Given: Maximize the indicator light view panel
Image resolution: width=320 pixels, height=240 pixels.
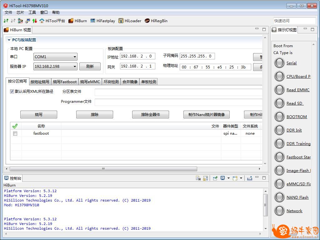Looking at the screenshot, I should coord(312,29).
